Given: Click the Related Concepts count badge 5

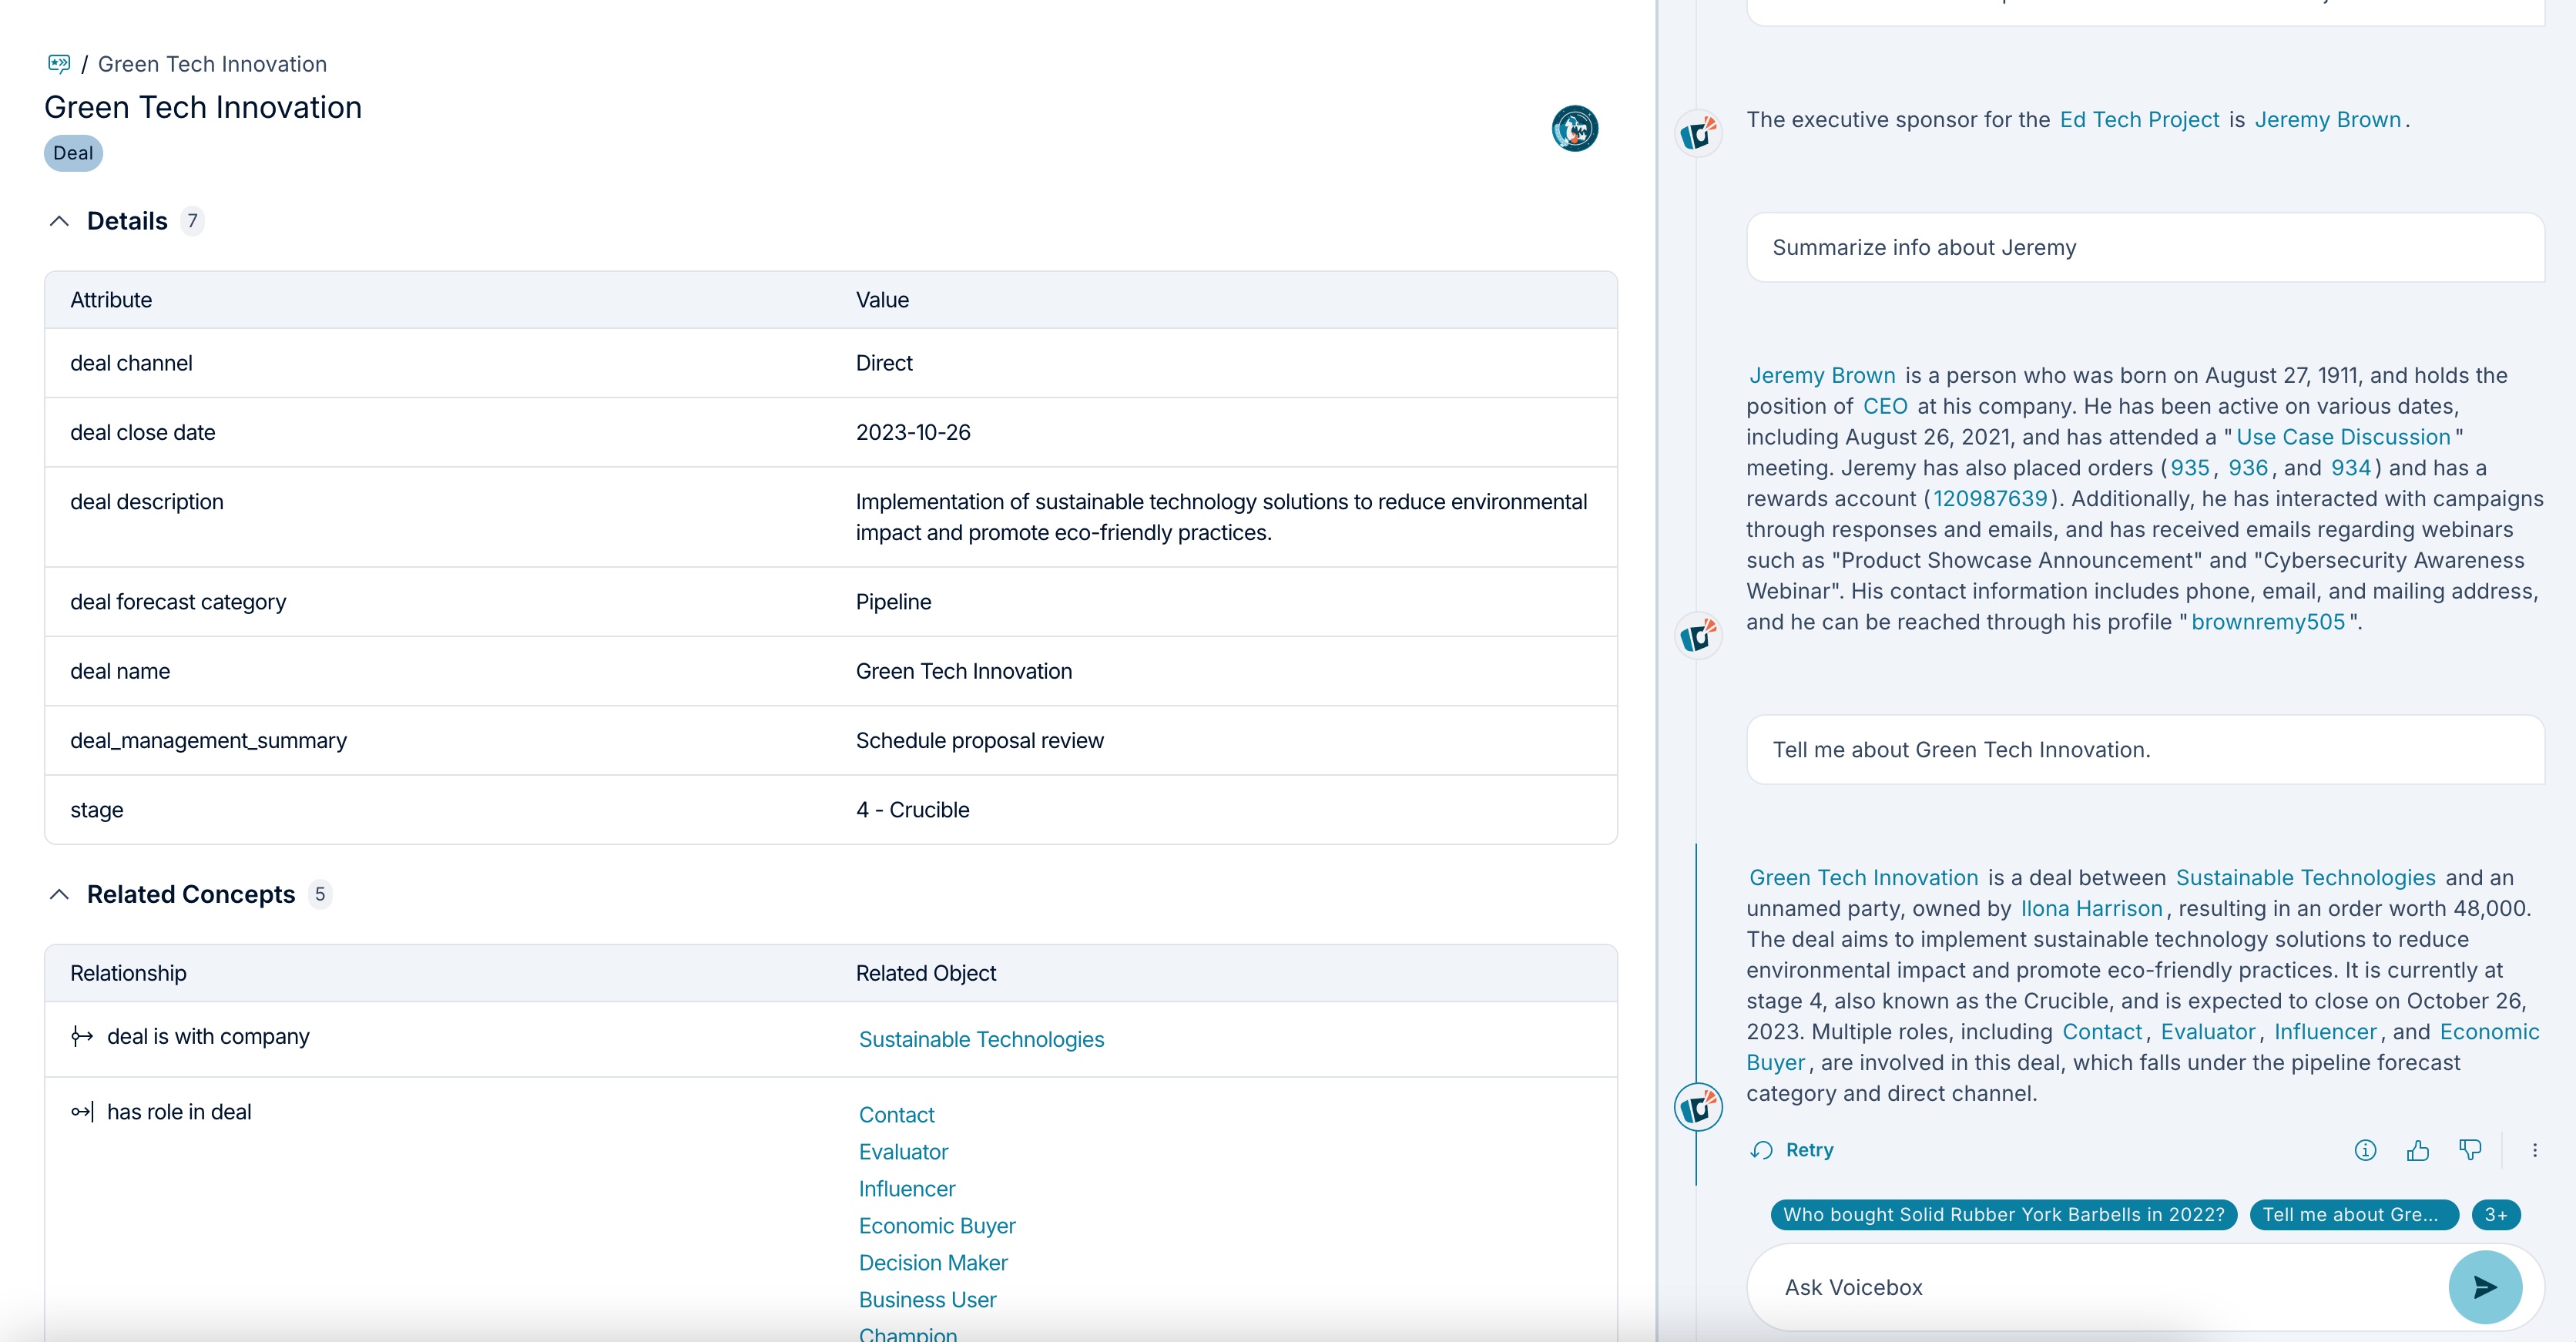Looking at the screenshot, I should point(320,894).
